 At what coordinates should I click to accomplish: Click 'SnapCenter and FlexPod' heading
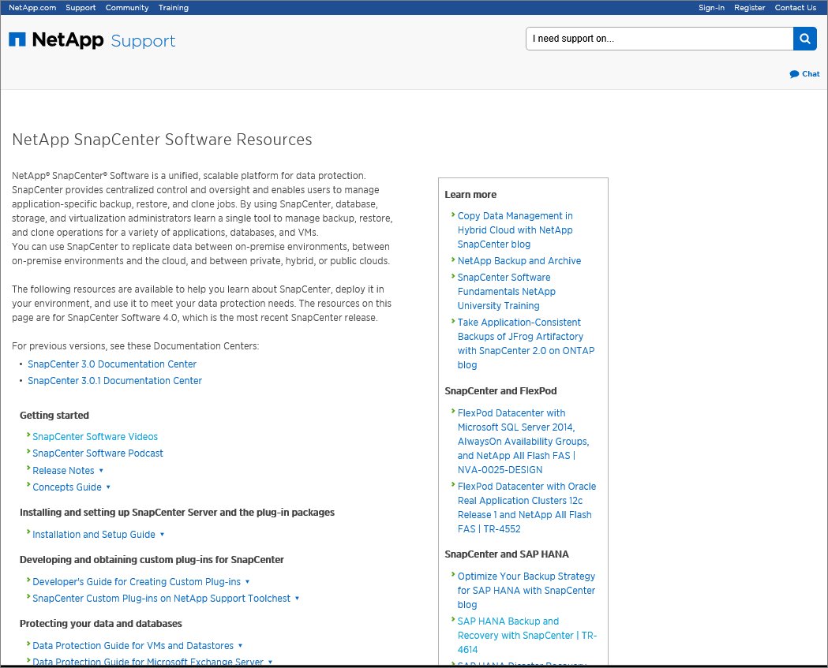(x=500, y=391)
